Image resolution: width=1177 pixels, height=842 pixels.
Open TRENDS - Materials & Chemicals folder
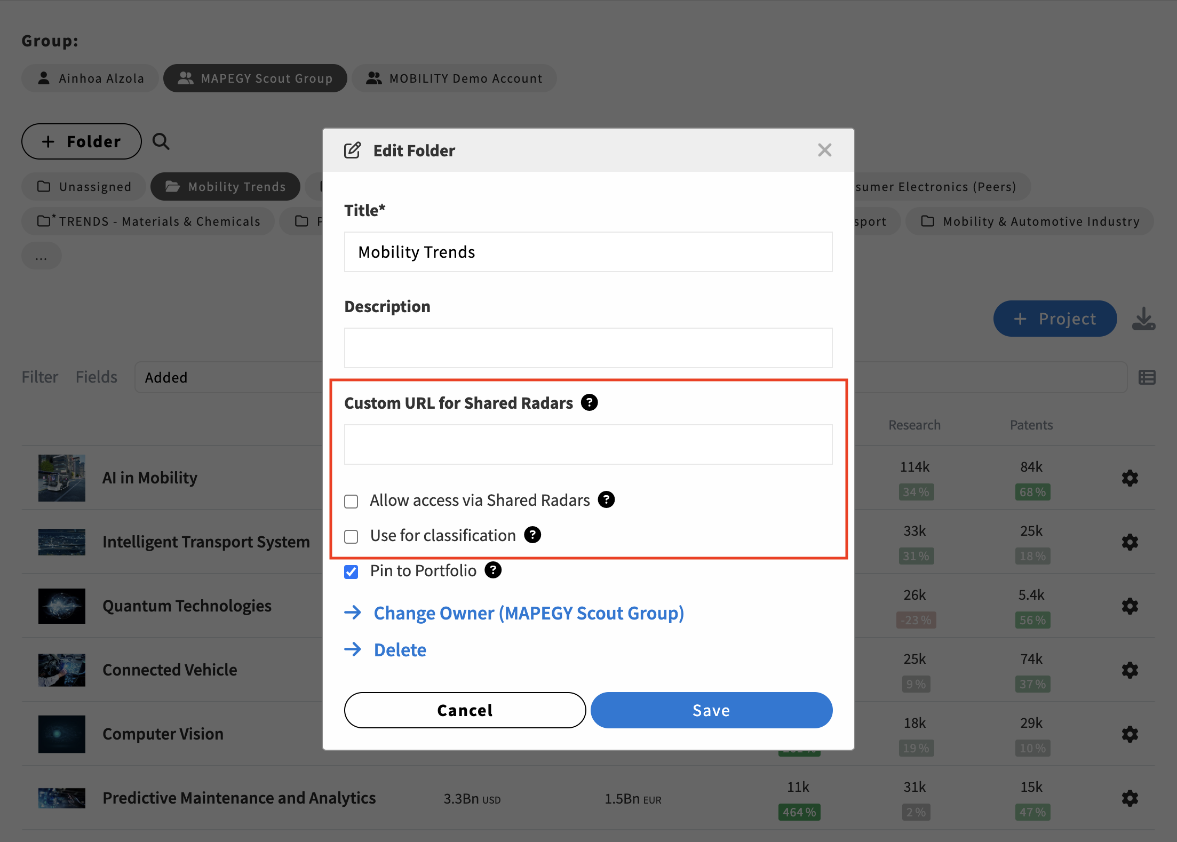click(x=148, y=221)
